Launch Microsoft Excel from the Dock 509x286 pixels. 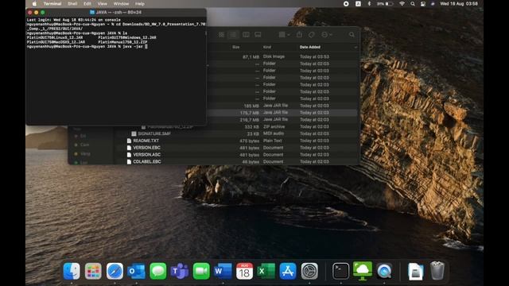266,271
